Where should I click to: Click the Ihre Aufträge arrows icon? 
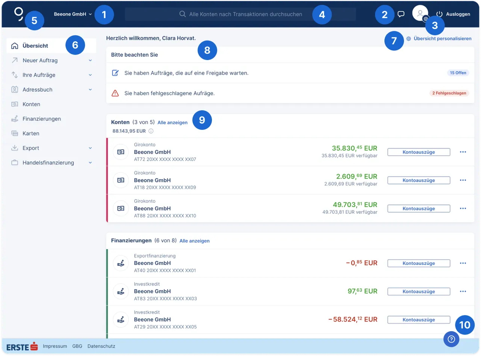click(x=15, y=75)
